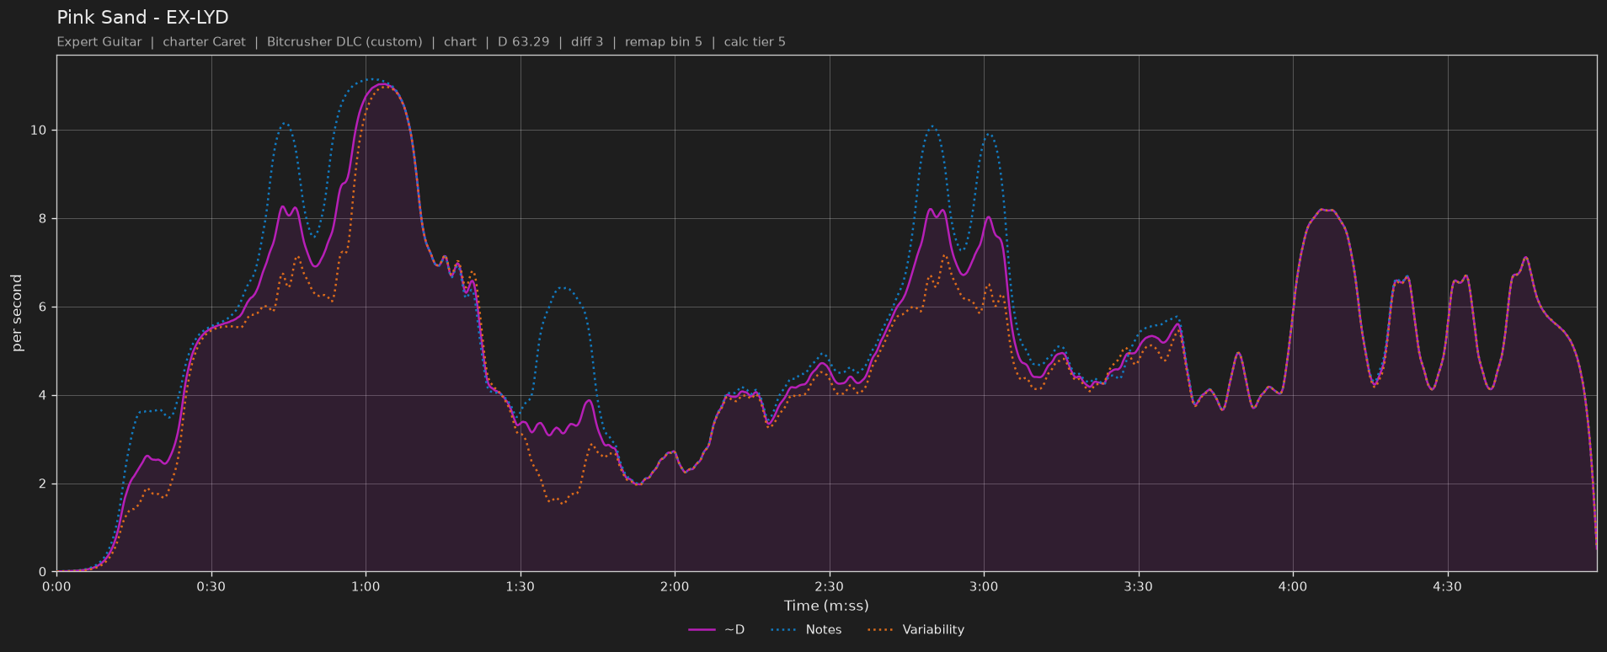Image resolution: width=1607 pixels, height=652 pixels.
Task: Click the y-axis tick label 4
Action: click(44, 396)
